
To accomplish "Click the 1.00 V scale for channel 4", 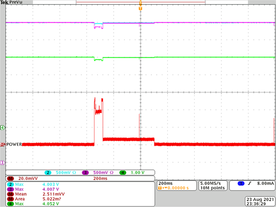I will (137, 172).
